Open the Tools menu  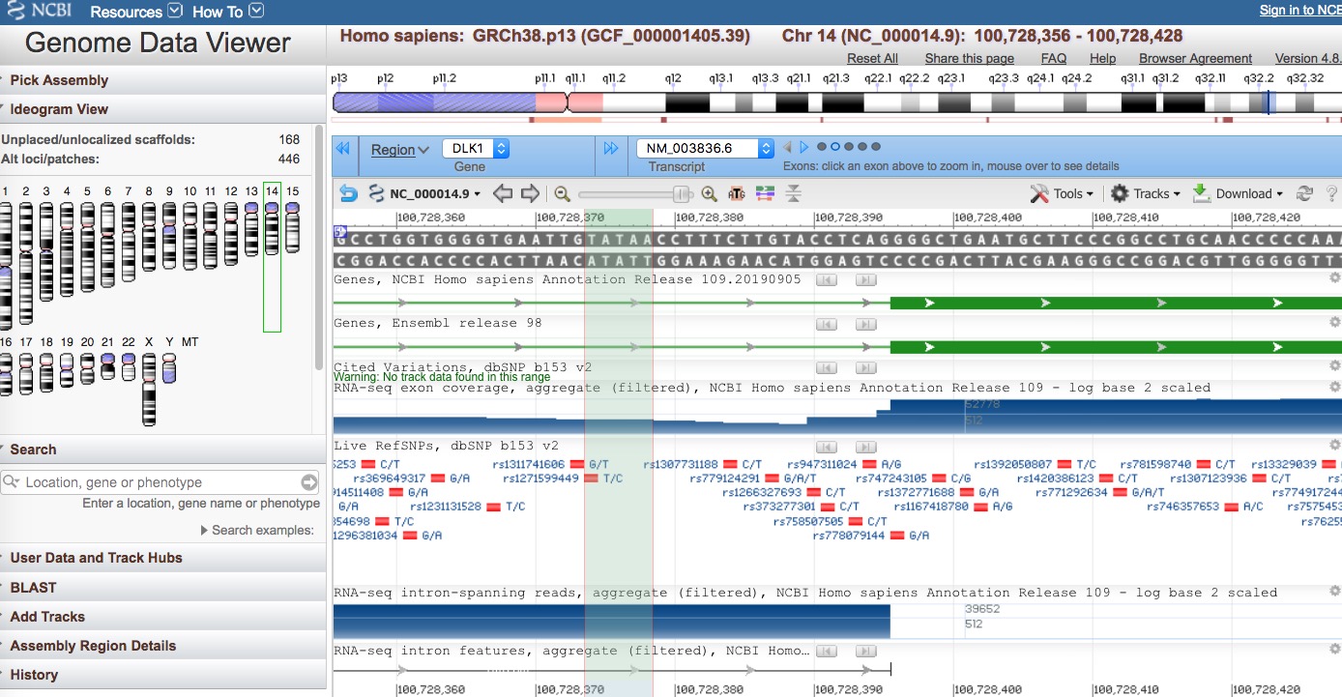[x=1062, y=193]
